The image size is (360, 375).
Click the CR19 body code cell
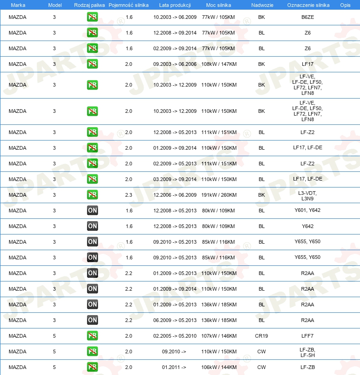(x=261, y=336)
